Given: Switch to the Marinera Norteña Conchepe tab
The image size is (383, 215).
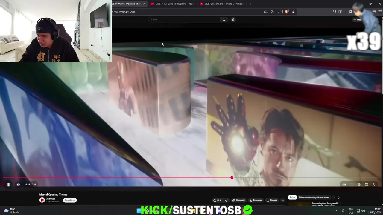Looking at the screenshot, I should tap(222, 4).
